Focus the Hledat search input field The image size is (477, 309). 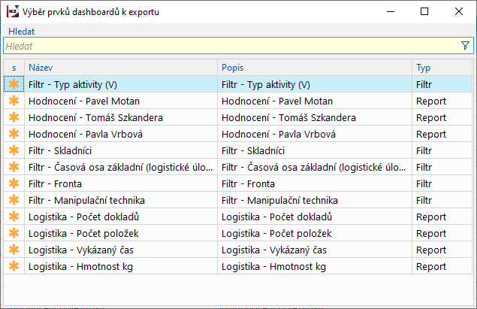(225, 46)
